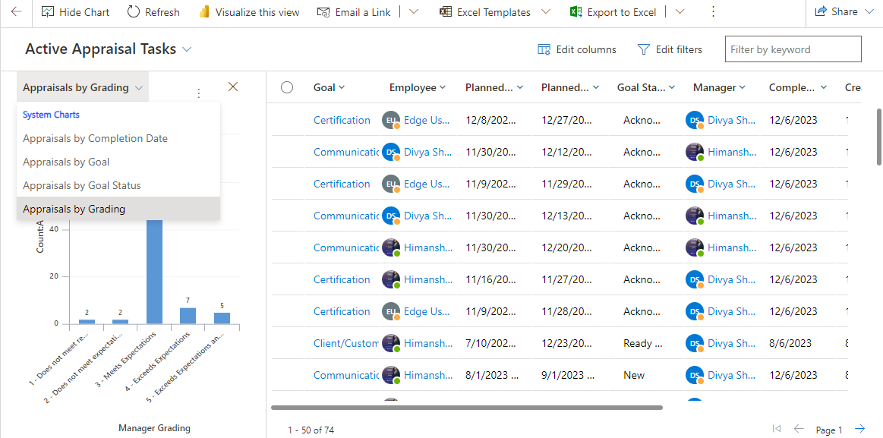This screenshot has height=438, width=883.
Task: Close the chart pane with X
Action: pyautogui.click(x=233, y=87)
